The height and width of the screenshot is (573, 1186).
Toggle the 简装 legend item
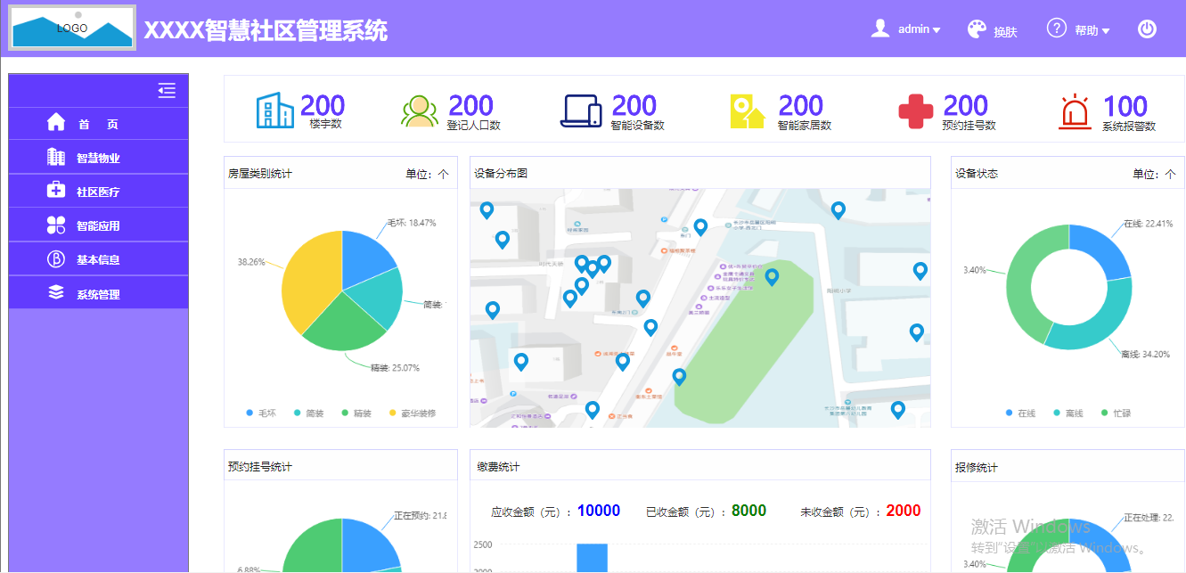[309, 413]
